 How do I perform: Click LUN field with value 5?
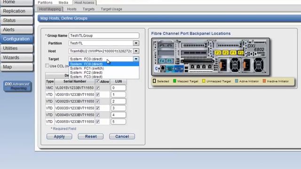click(118, 122)
